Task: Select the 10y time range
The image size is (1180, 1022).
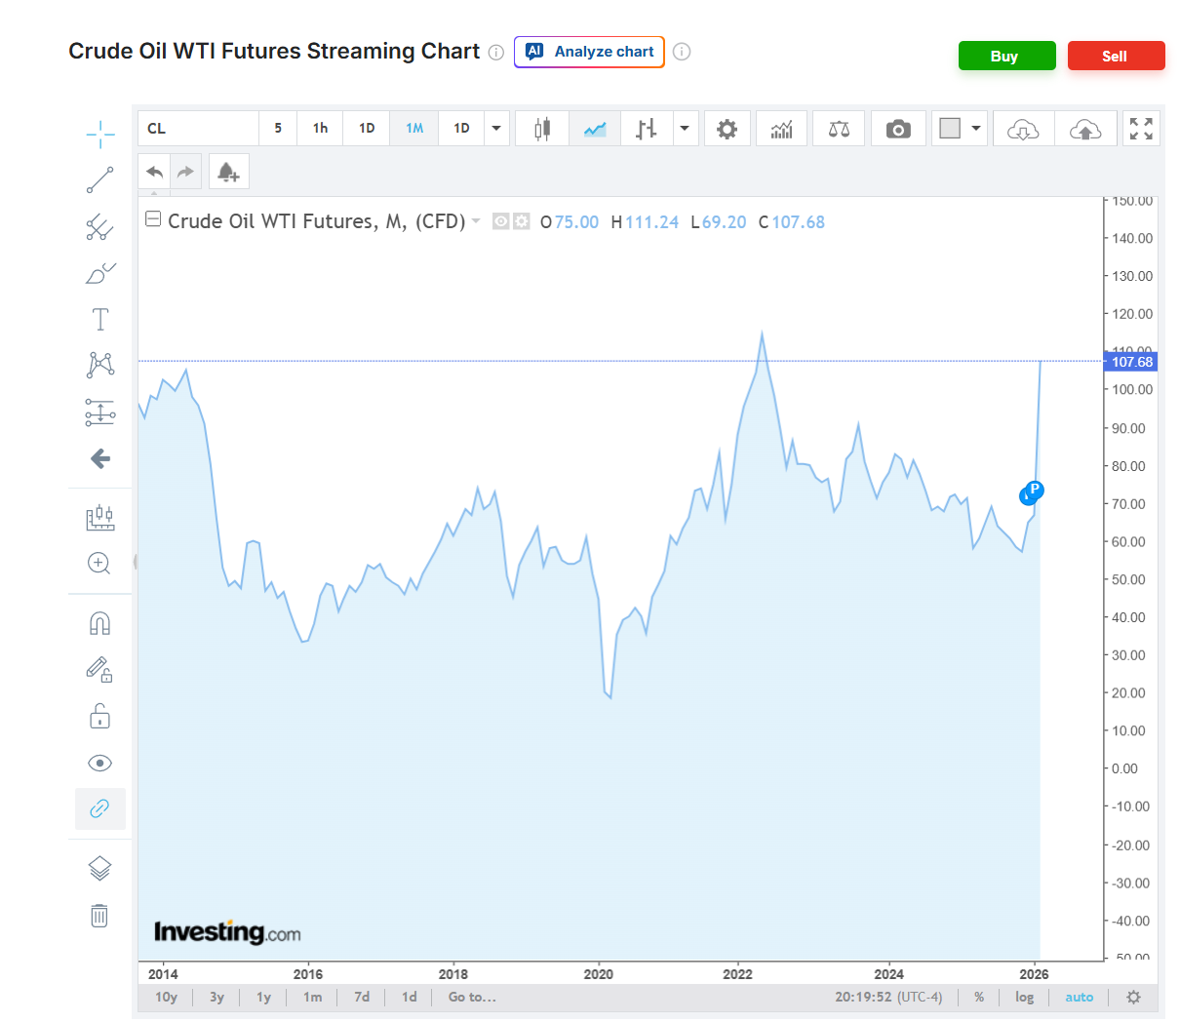Action: point(167,997)
